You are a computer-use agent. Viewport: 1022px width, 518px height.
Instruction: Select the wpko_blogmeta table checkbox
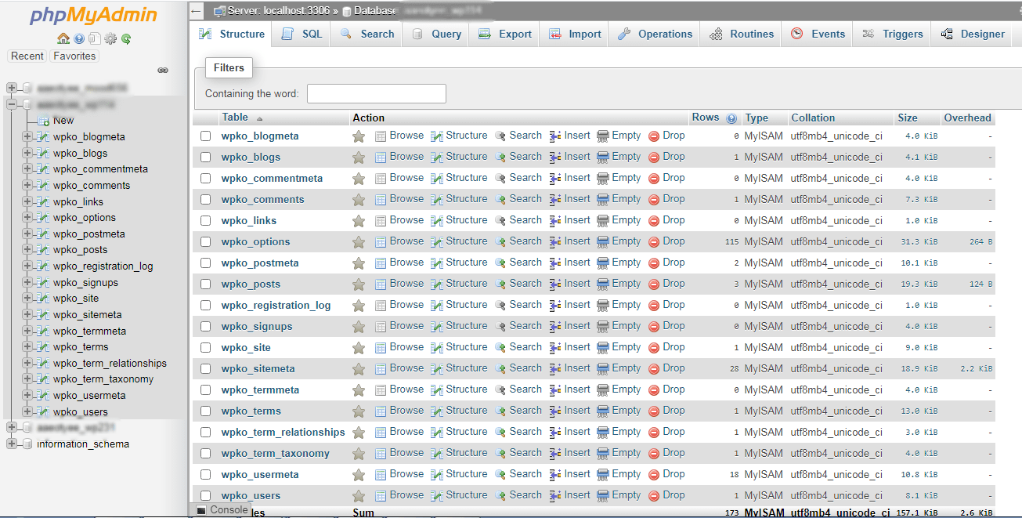(x=205, y=135)
